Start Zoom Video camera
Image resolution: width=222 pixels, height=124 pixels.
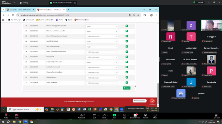point(17,116)
